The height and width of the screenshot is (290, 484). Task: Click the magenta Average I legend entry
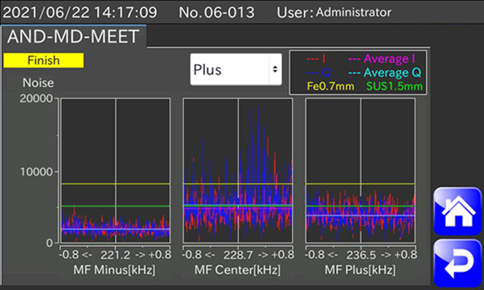click(x=382, y=58)
